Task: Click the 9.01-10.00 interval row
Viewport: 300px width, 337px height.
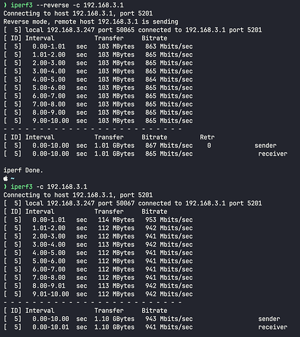Action: click(98, 294)
